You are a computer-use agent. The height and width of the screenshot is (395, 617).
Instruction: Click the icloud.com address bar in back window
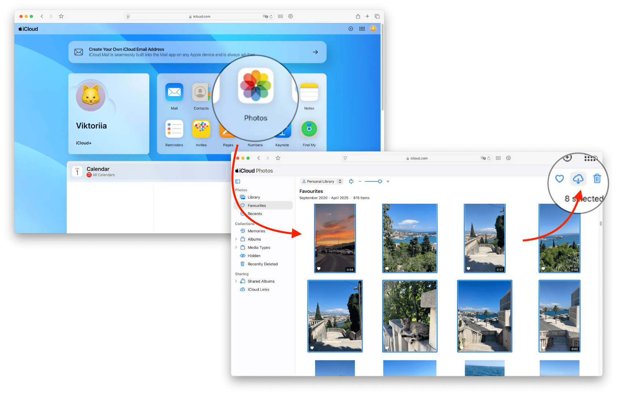pyautogui.click(x=199, y=16)
